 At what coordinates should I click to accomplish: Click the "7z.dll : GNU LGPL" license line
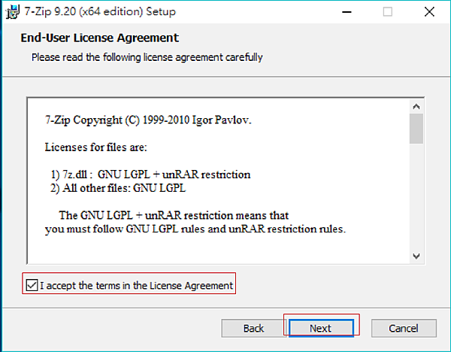point(151,174)
